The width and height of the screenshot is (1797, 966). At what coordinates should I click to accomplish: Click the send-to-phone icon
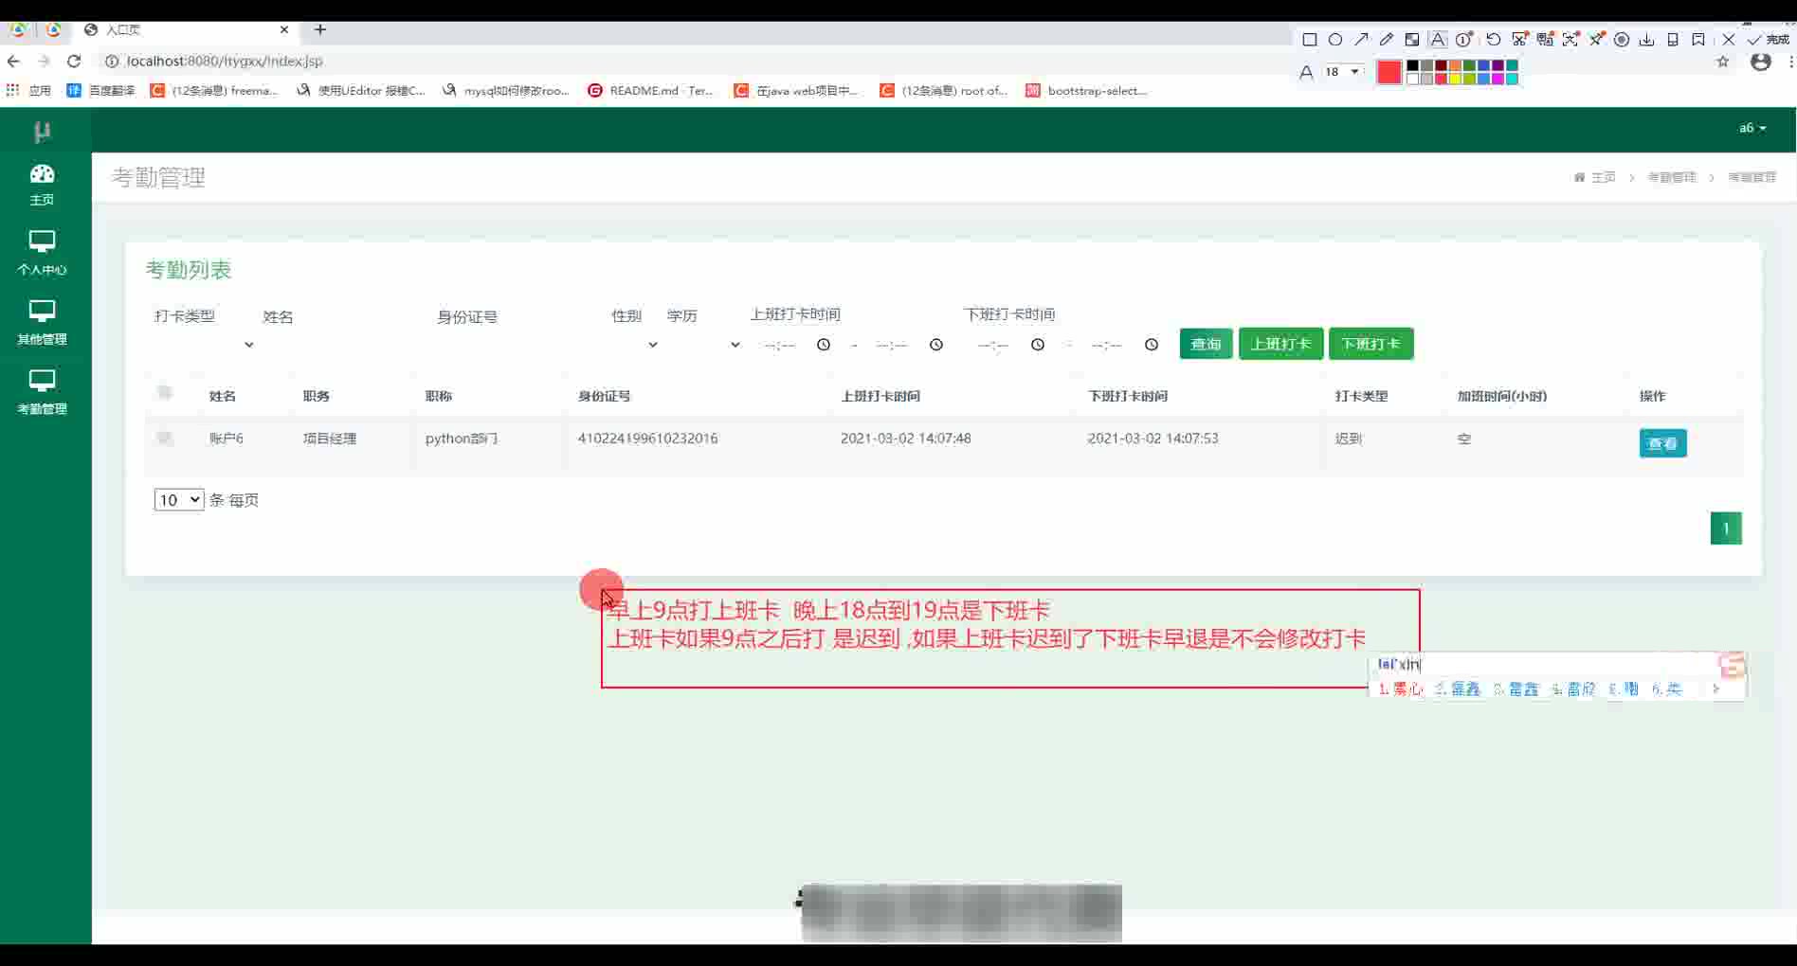1673,40
